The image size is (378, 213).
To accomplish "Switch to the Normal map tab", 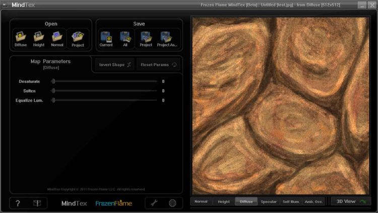I will pyautogui.click(x=201, y=201).
